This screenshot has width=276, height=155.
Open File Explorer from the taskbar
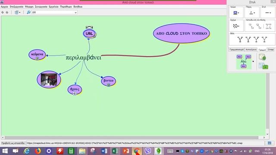82,151
